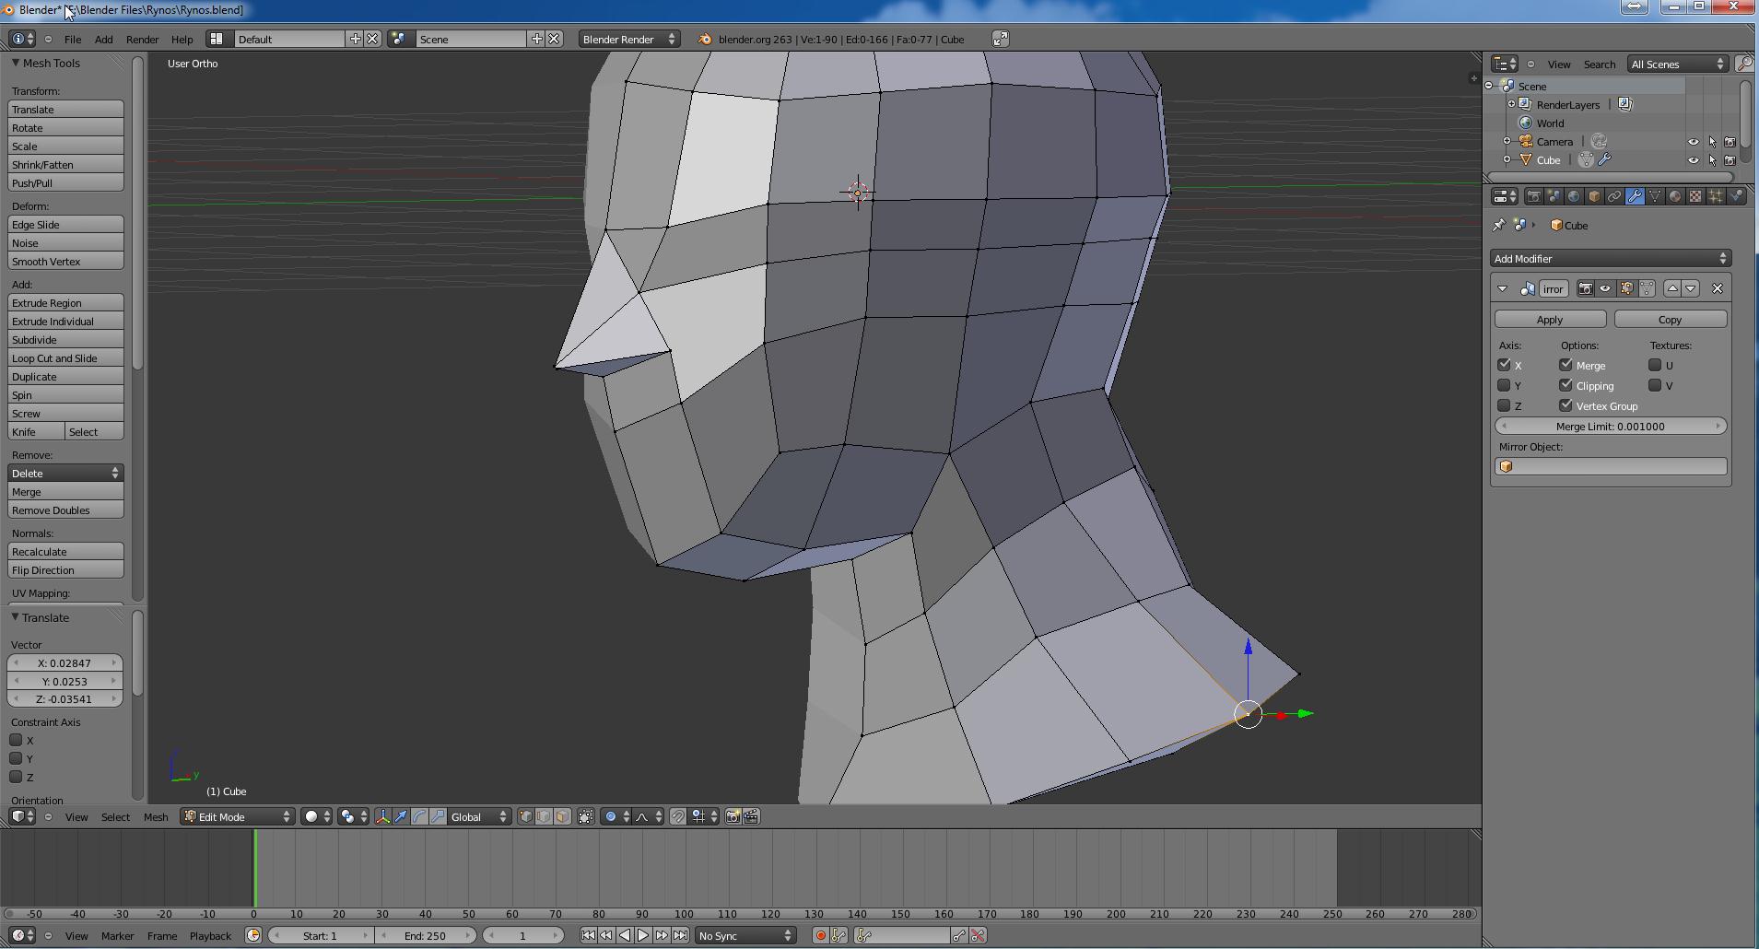Open the Blender Render engine dropdown
Viewport: 1759px width, 949px height.
[629, 40]
